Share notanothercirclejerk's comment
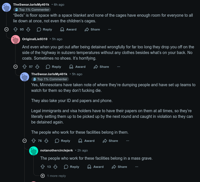Viewport: 200px width, 182px height. pos(119,167)
